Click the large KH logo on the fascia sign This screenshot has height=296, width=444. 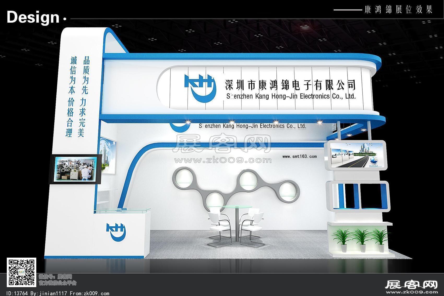(200, 89)
